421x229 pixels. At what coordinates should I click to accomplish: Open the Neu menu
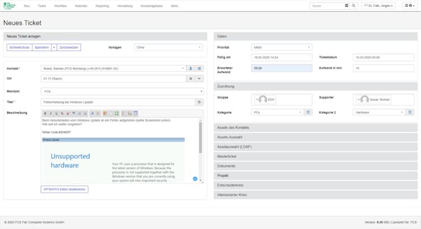coord(27,6)
